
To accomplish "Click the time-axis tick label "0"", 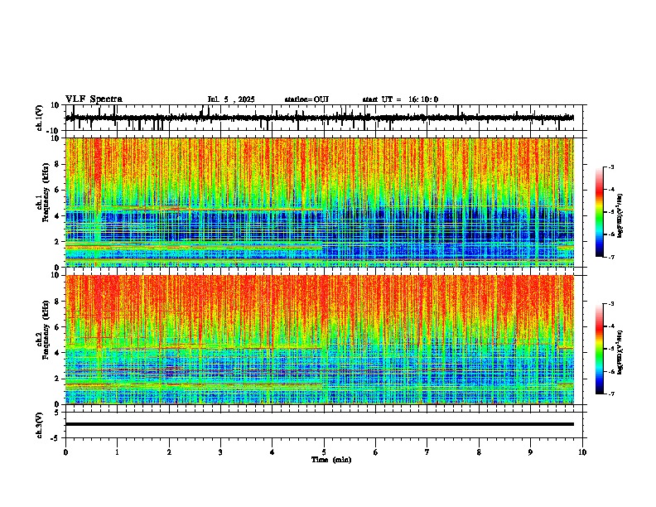I will 65,452.
